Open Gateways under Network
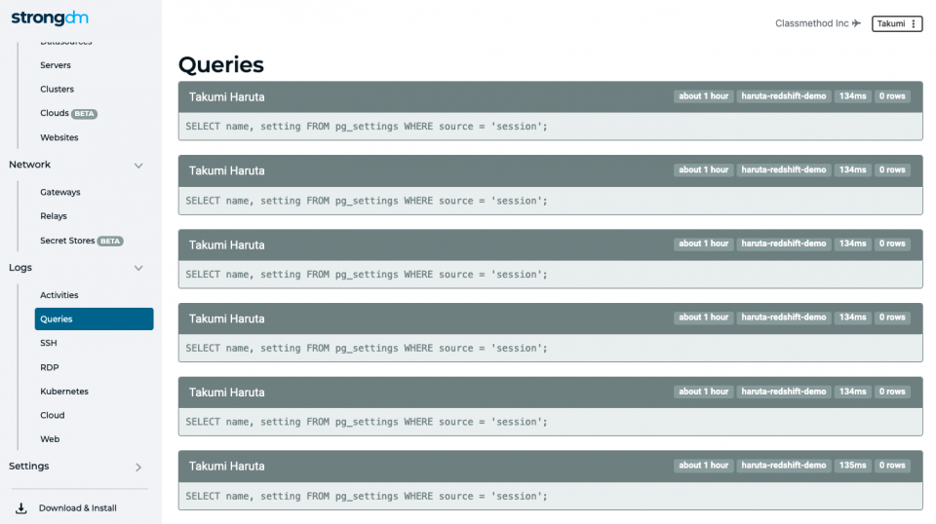 pos(60,192)
